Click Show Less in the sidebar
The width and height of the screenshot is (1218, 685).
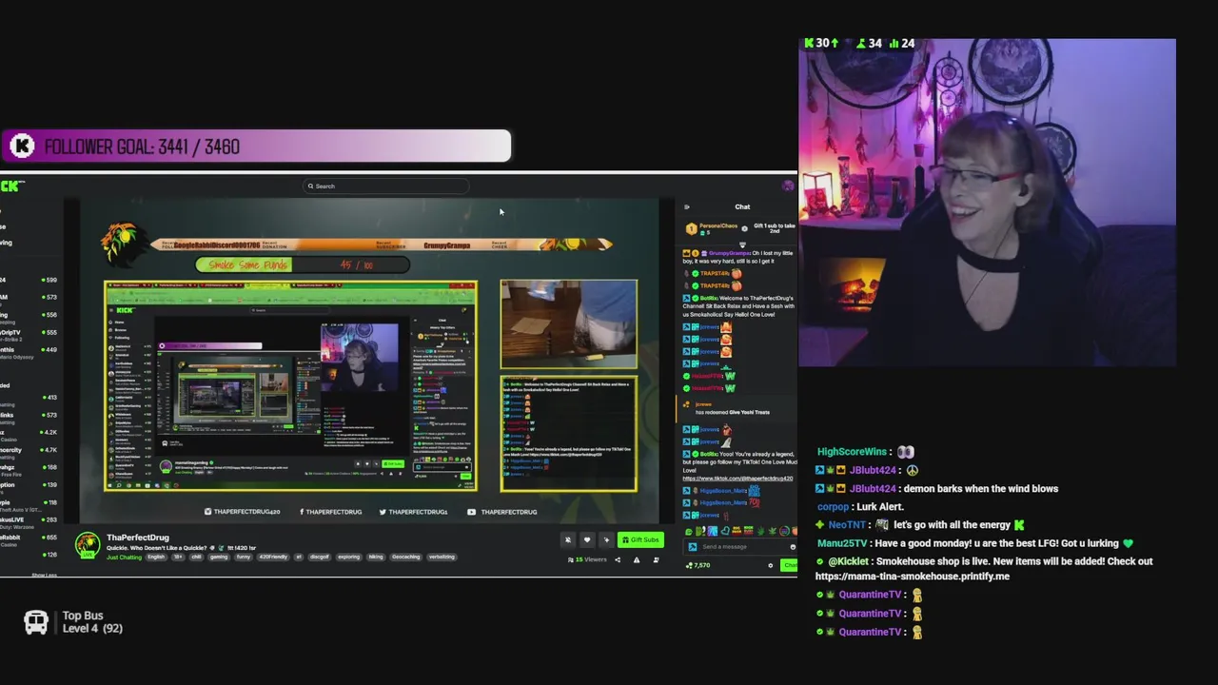click(x=44, y=575)
